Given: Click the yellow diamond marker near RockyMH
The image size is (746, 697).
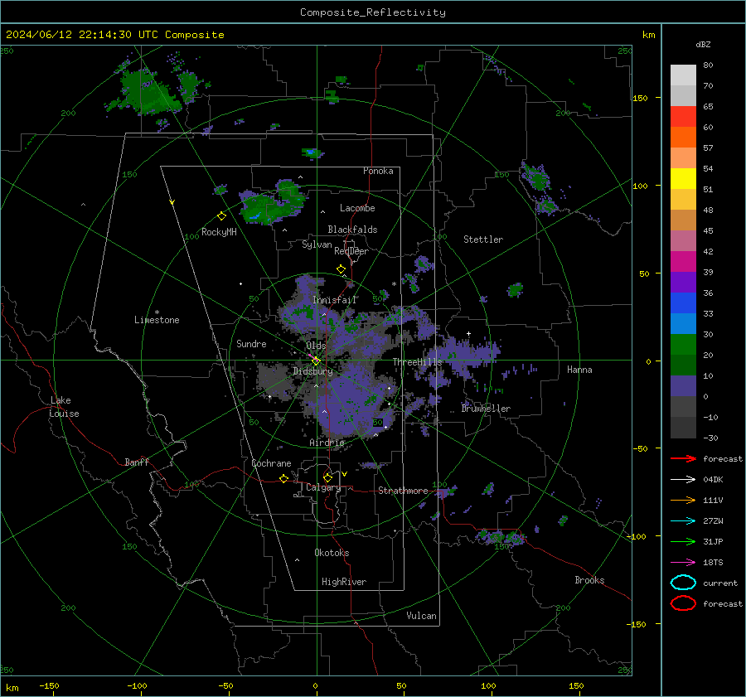Looking at the screenshot, I should click(x=221, y=216).
